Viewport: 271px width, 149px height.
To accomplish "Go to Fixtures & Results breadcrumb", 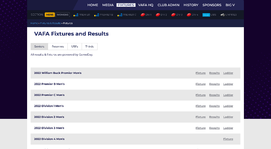I will [x=50, y=23].
